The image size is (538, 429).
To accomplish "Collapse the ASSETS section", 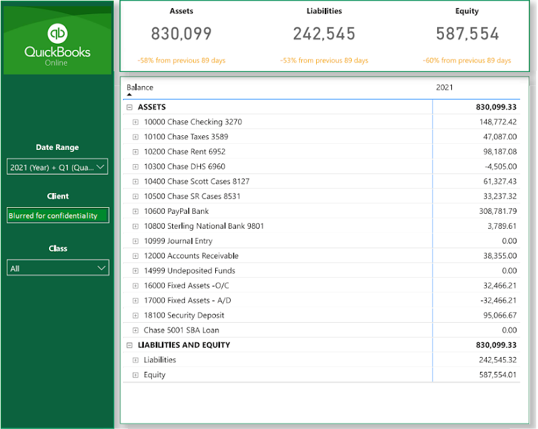I will (129, 107).
